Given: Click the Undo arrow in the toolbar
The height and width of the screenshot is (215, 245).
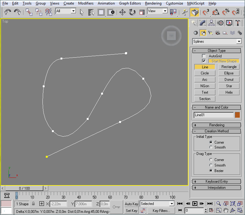Looking at the screenshot, I should 8,12.
